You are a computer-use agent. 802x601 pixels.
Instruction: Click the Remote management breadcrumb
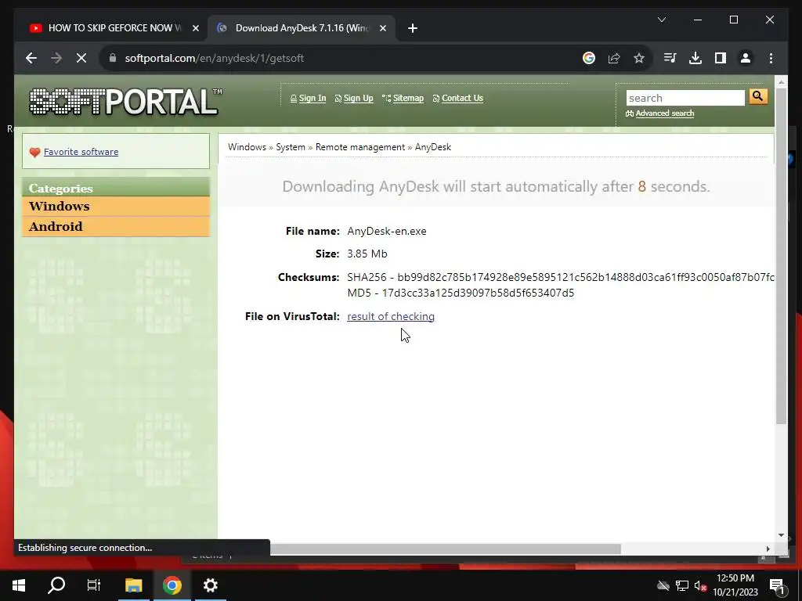[360, 147]
